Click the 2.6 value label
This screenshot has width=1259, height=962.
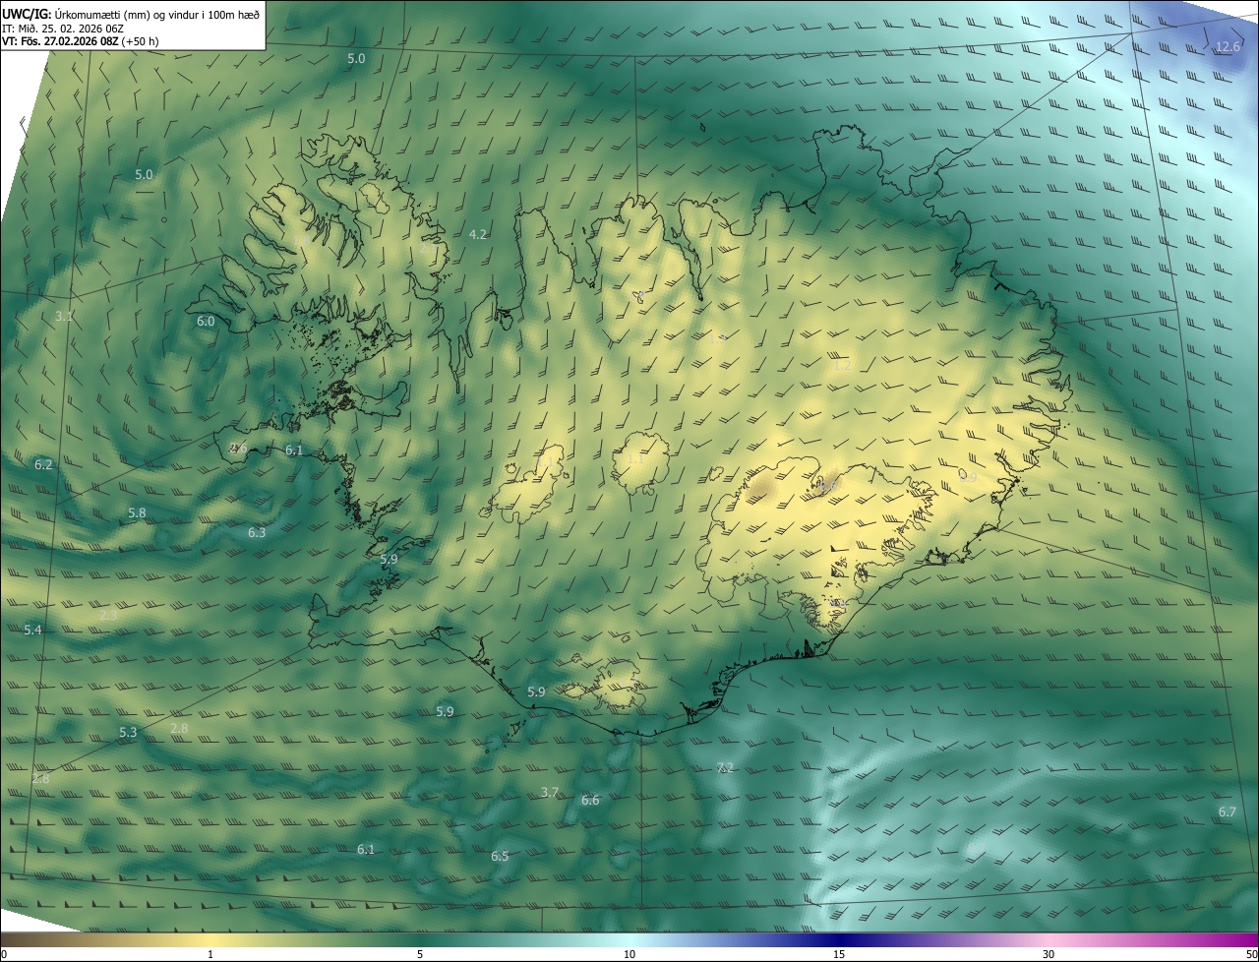tap(238, 448)
